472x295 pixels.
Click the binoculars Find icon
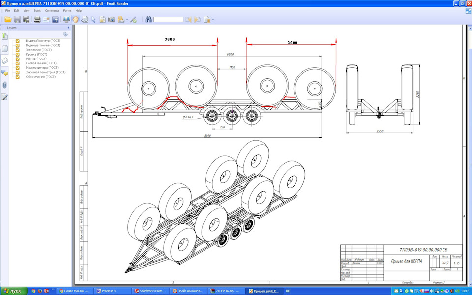pyautogui.click(x=148, y=20)
